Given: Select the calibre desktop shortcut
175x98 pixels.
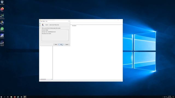Looking at the screenshot, I should [2, 23].
